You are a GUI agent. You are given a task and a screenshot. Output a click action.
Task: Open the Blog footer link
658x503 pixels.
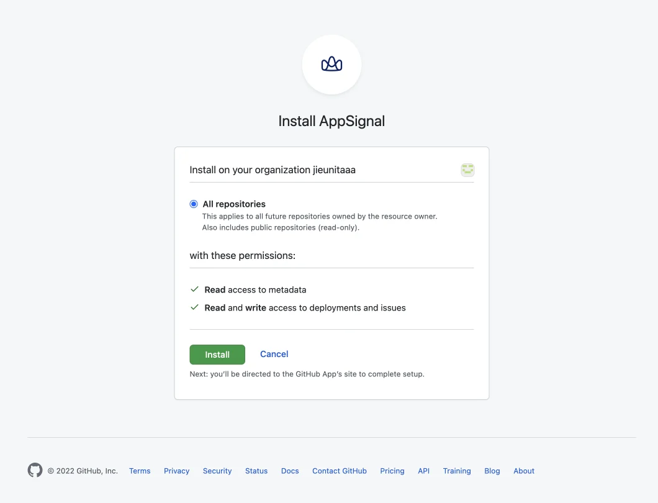(x=492, y=471)
